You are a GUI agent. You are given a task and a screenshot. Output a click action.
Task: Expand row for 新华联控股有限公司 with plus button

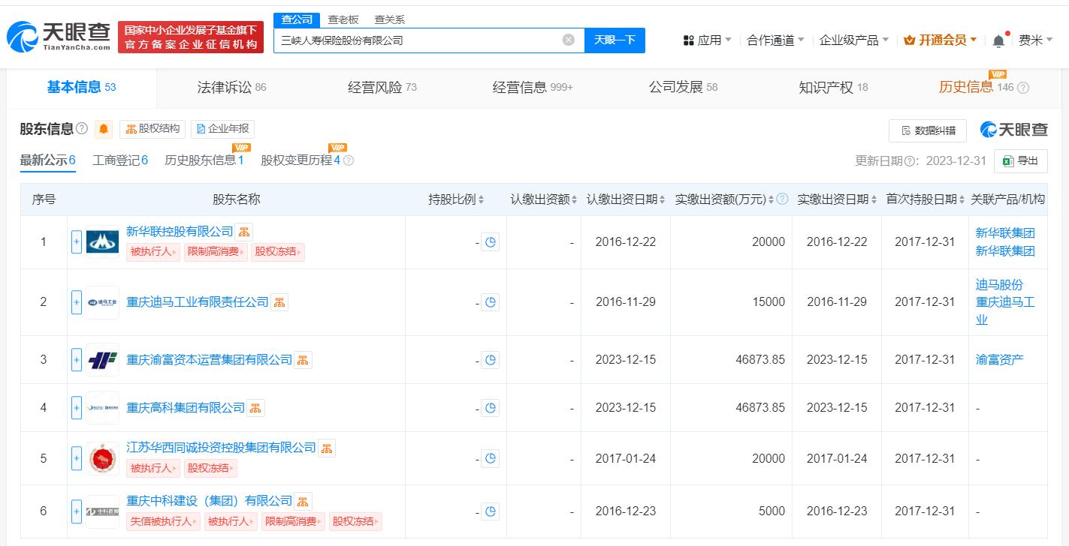point(77,242)
